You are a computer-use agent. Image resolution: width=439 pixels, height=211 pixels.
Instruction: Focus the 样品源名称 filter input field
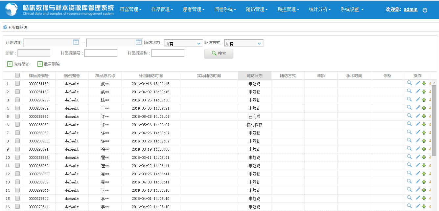pos(168,53)
